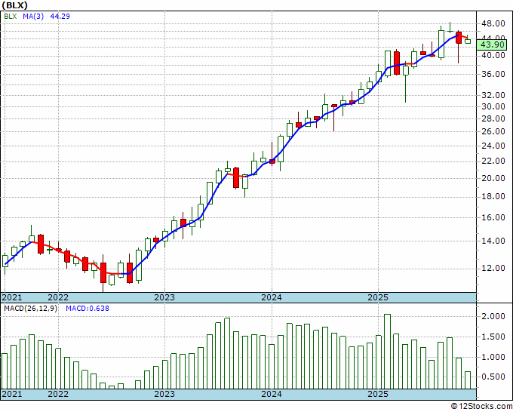Image resolution: width=513 pixels, height=412 pixels.
Task: Select 2024 on the MACD panel time axis
Action: (272, 394)
